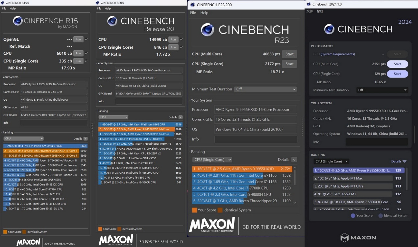Viewport: 418px width, 247px height.
Task: Open CPU (Single Core) ranking dropdown in R23
Action: (x=212, y=160)
